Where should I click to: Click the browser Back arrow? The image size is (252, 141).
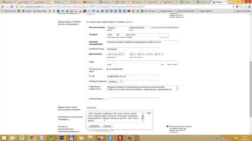(x=3, y=7)
